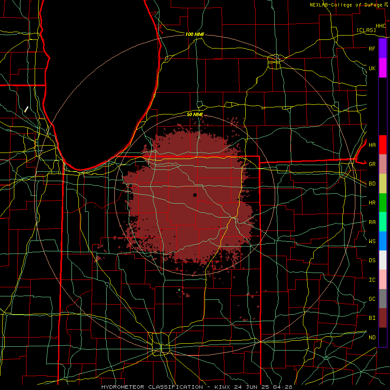Select the HR legend label
Screen dimensions: 390x390
(372, 203)
